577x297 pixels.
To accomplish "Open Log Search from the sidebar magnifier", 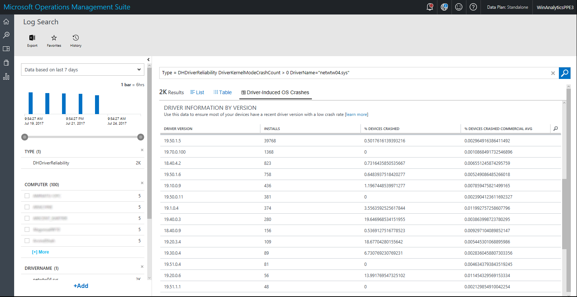I will (x=6, y=35).
